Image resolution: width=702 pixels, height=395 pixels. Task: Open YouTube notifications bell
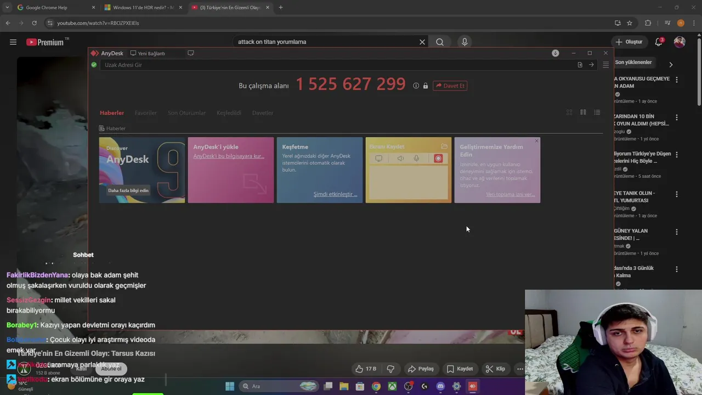click(659, 42)
